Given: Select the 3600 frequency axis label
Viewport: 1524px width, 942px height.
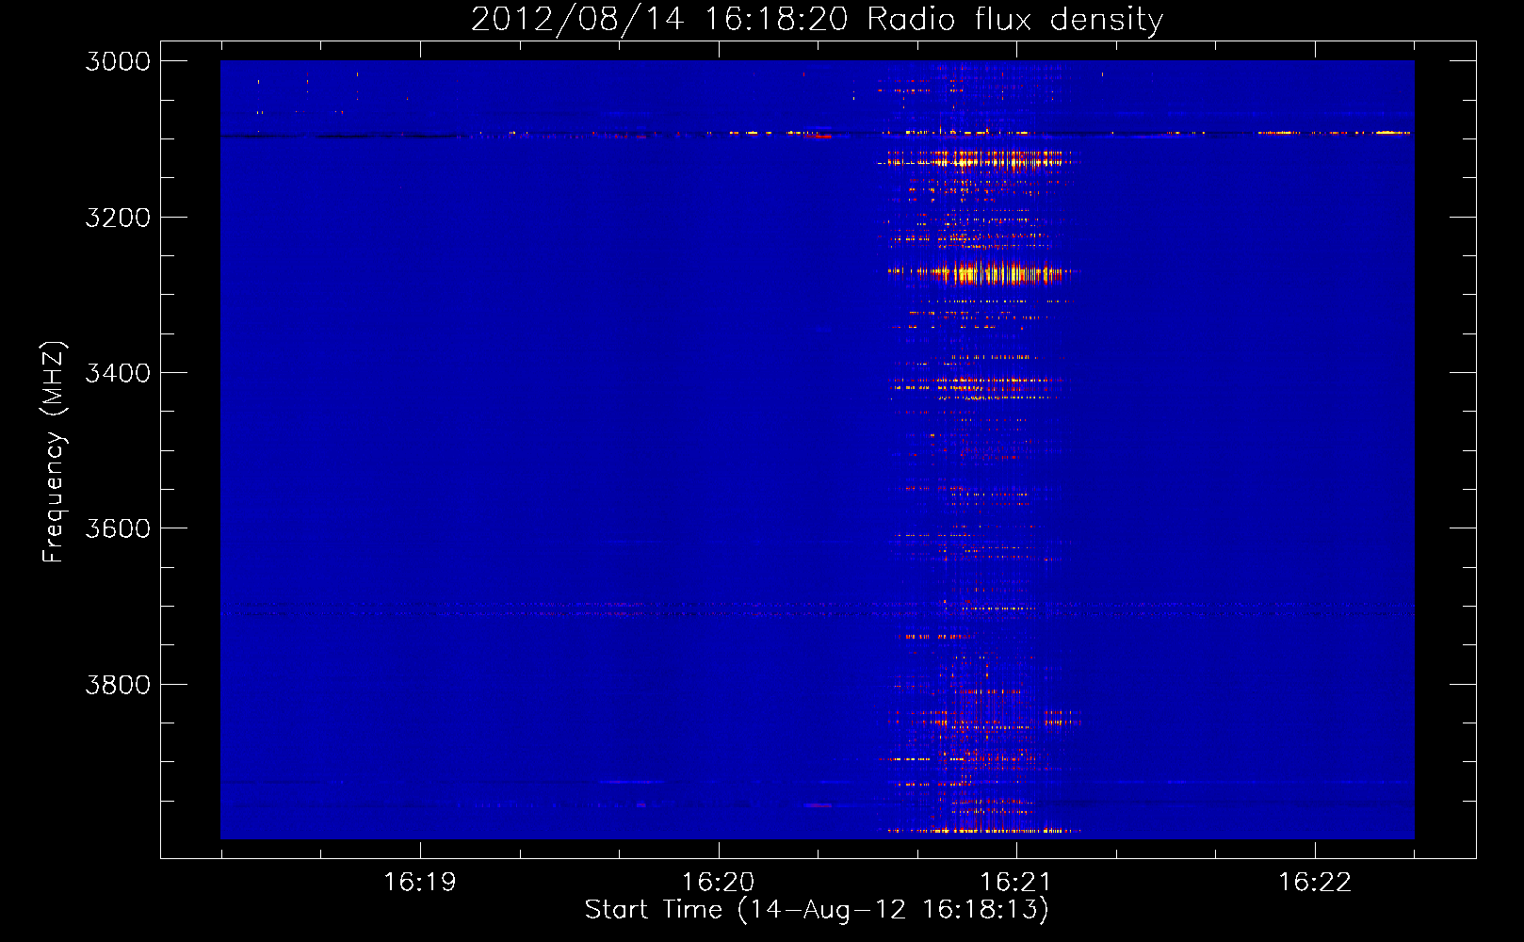Looking at the screenshot, I should 118,528.
